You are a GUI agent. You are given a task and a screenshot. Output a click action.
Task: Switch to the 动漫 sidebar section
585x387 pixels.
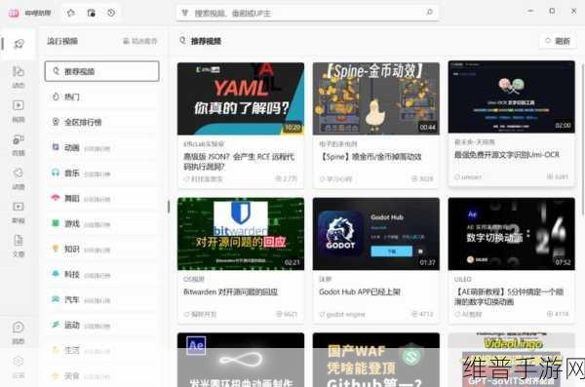point(19,178)
